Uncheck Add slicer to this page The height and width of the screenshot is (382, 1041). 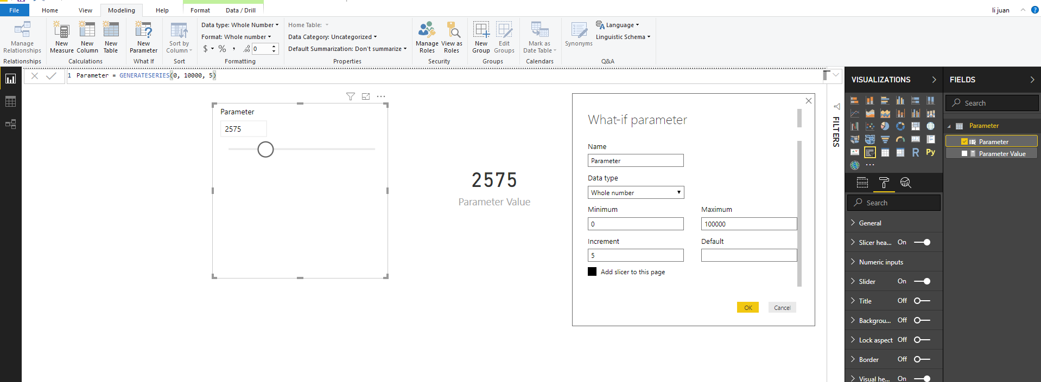point(592,271)
